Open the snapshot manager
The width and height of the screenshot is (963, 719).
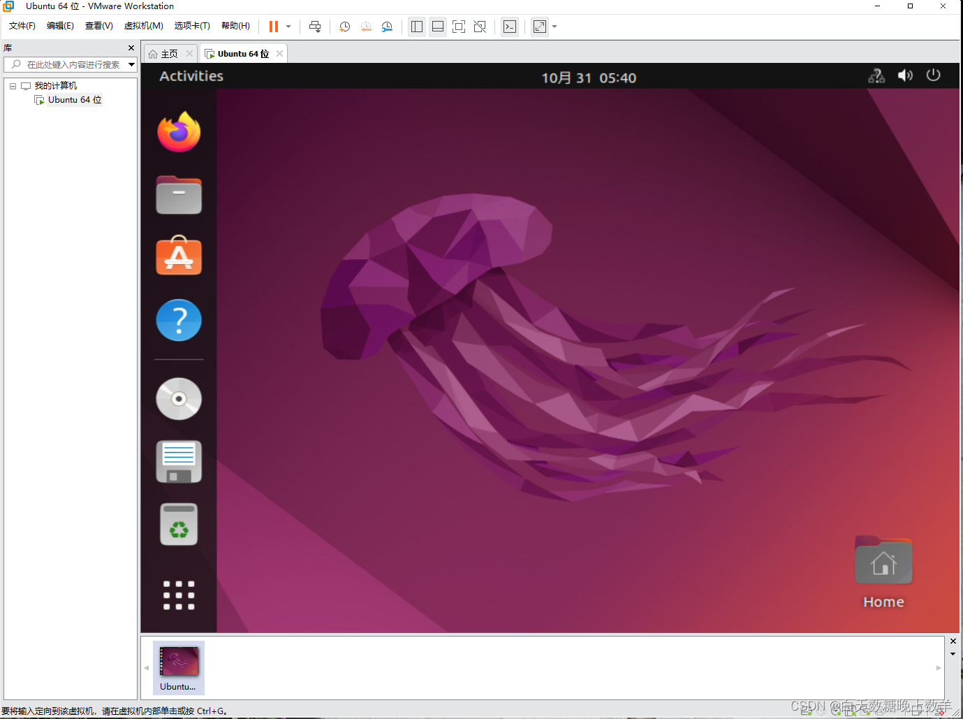point(387,27)
